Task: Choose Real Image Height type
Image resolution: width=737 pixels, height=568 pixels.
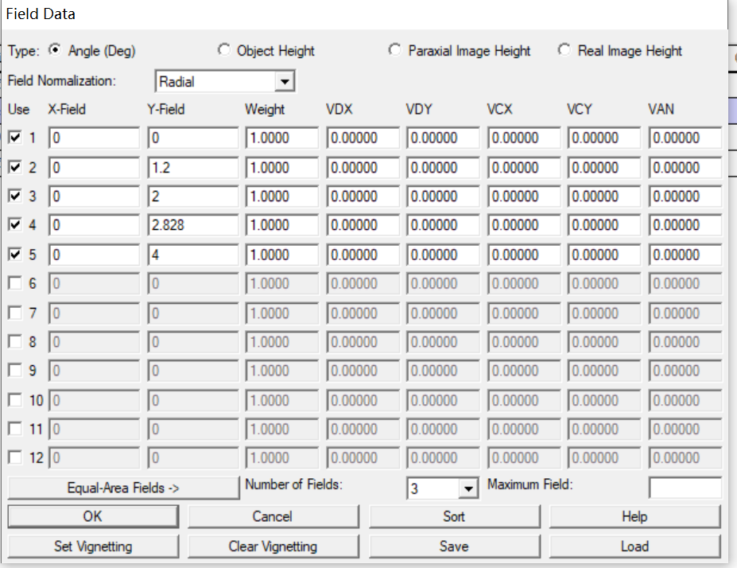Action: 564,50
